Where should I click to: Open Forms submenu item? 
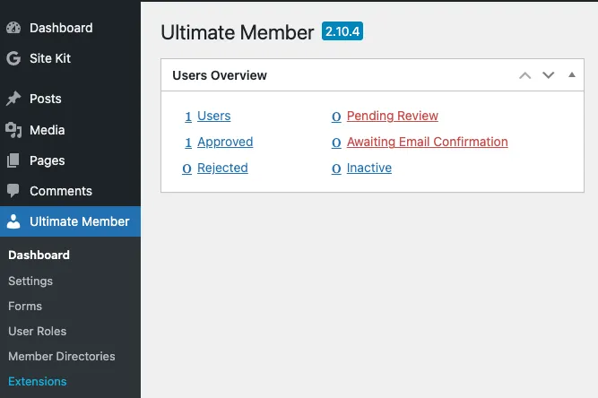[x=25, y=307]
